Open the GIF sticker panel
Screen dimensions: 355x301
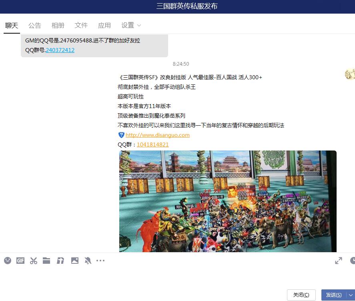20,261
